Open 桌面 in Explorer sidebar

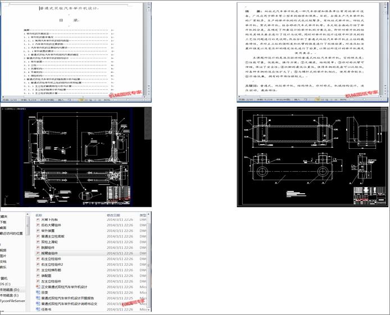point(3,228)
